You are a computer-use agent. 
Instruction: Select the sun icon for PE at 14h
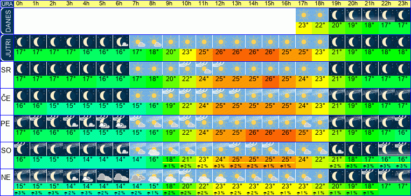tap(254, 122)
